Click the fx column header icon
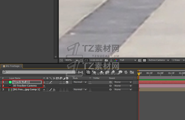The image size is (185, 120). [x=54, y=78]
